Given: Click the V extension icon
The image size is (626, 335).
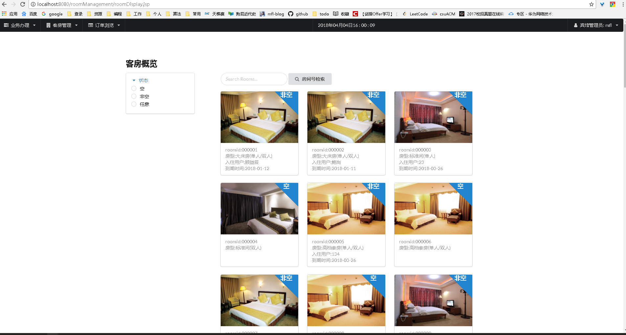Looking at the screenshot, I should click(602, 4).
